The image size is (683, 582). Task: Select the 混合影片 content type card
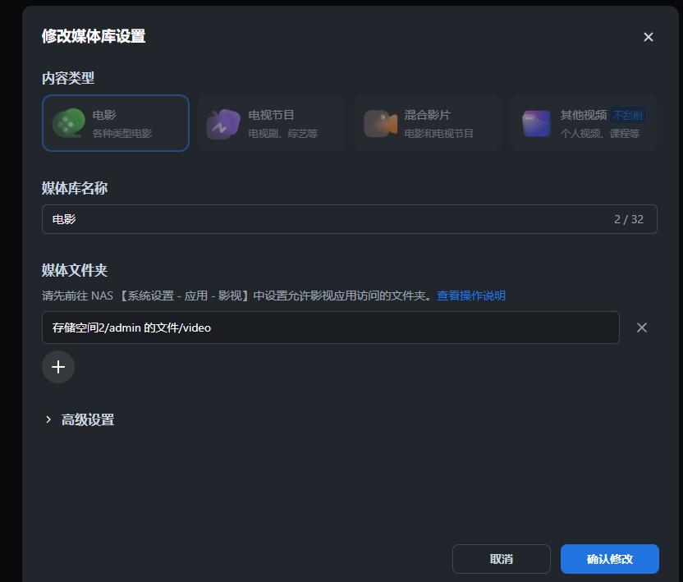428,123
